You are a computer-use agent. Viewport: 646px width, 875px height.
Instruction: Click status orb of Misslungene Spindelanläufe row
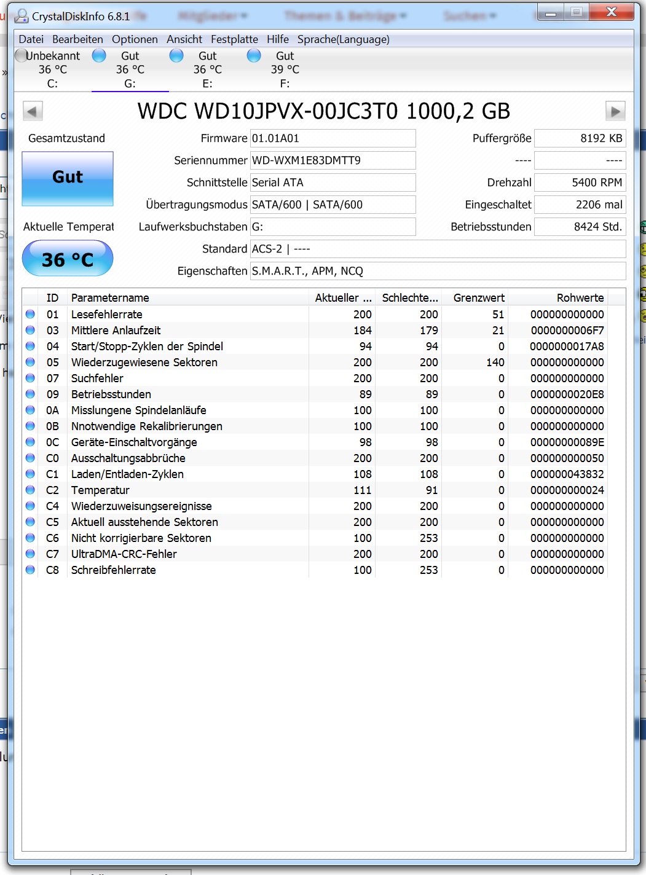tap(30, 410)
